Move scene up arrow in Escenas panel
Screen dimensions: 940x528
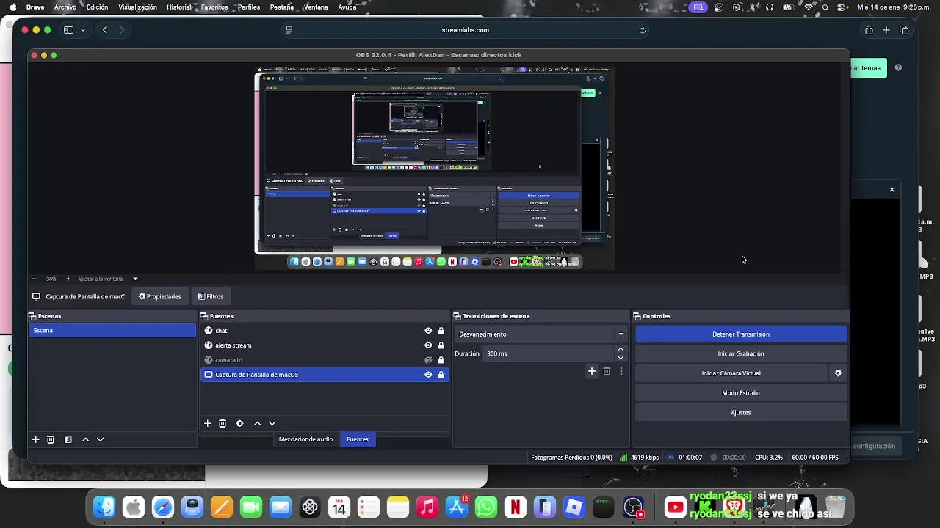point(85,439)
